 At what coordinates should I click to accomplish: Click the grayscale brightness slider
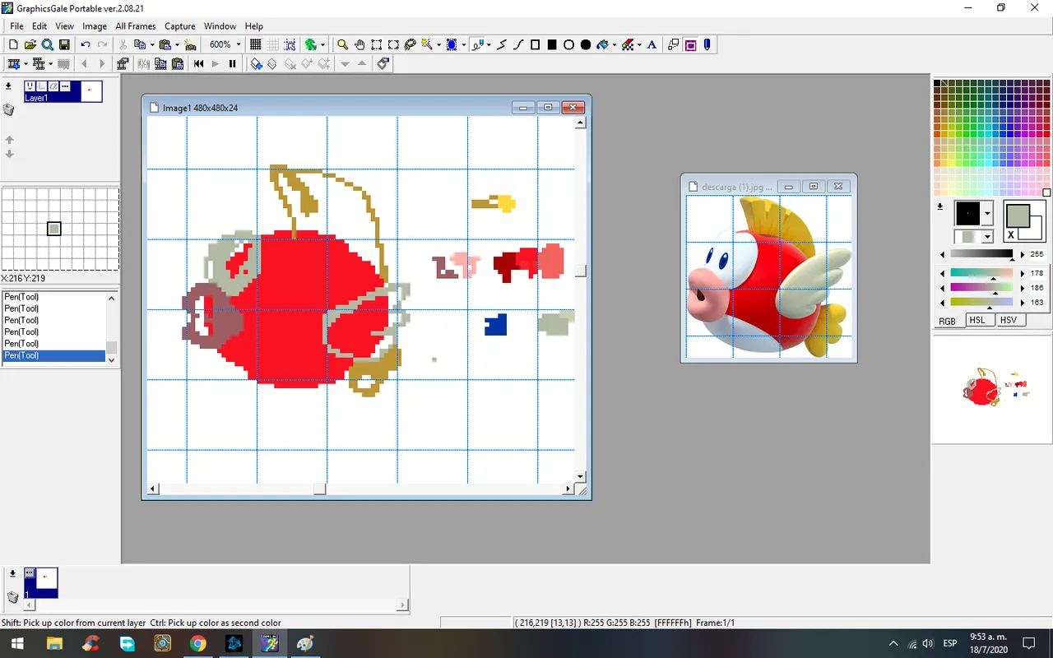[x=981, y=253]
